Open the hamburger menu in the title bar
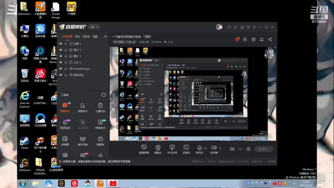This screenshot has height=188, width=334. click(254, 27)
